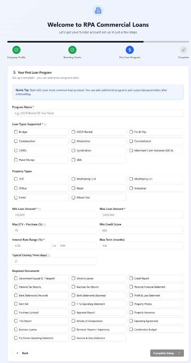Click the onboarding progress bar
The image size is (191, 363).
98,42
